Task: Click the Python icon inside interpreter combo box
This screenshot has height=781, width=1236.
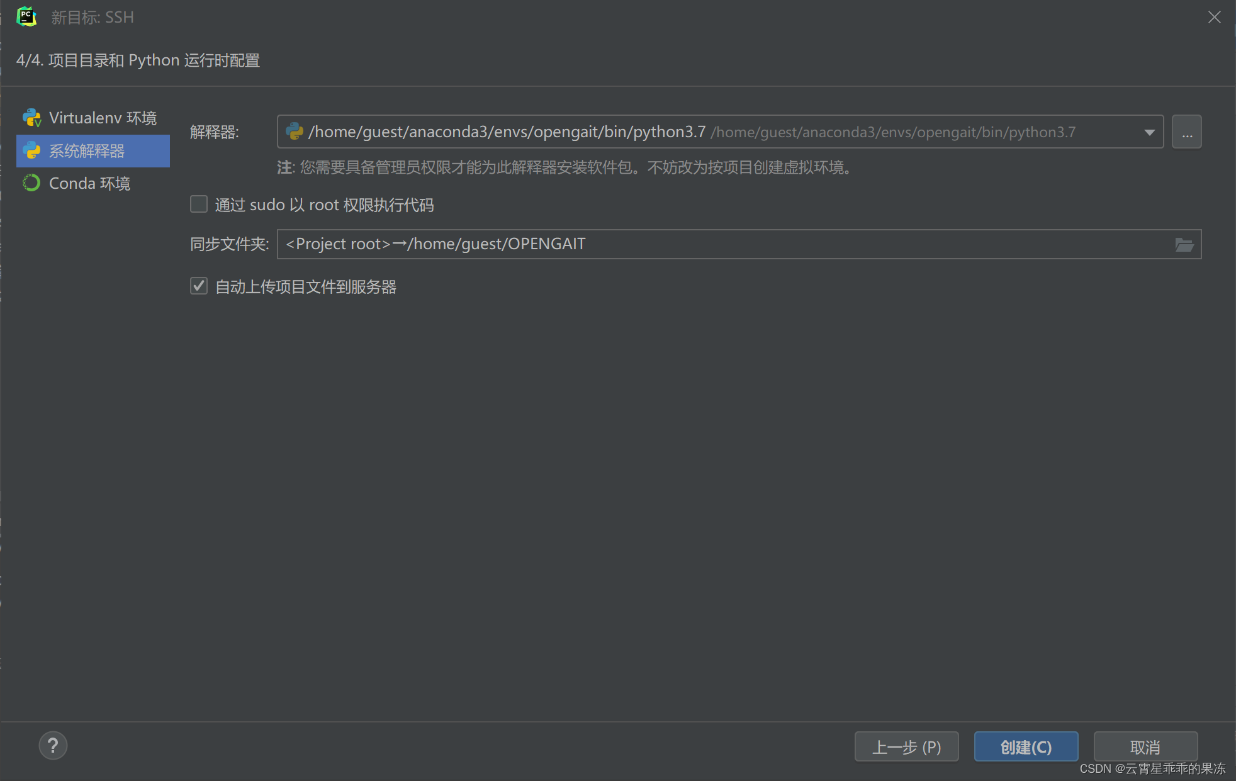Action: pos(294,132)
